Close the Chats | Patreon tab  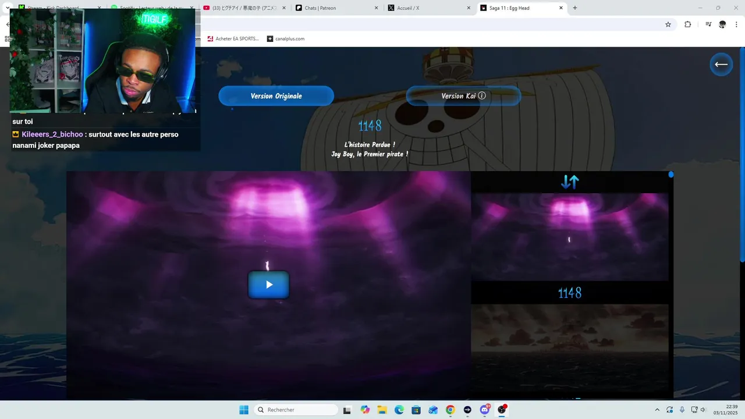click(x=376, y=8)
